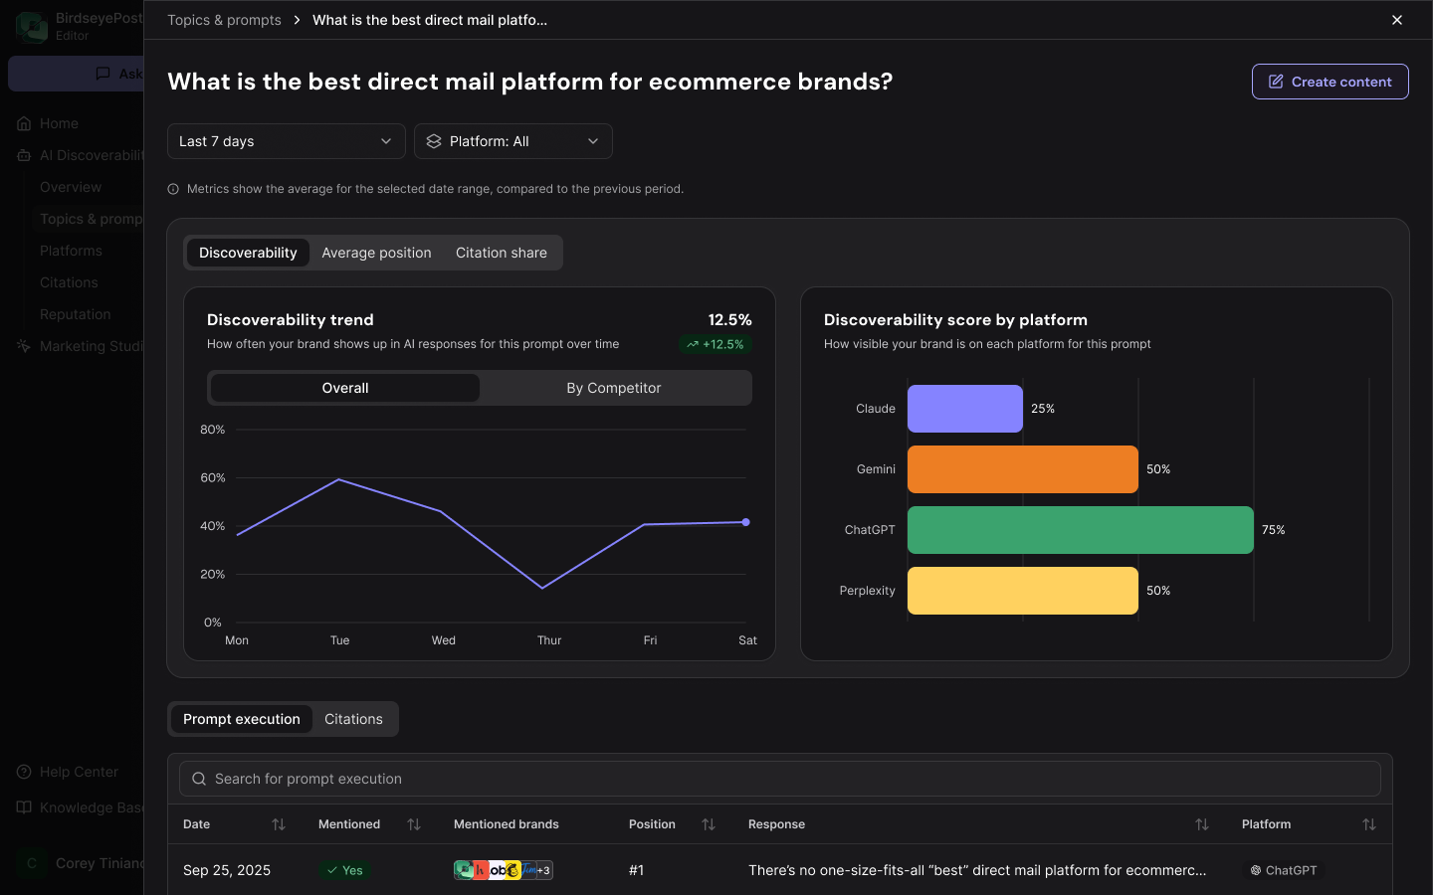Click the Sep 25, 2025 date cell
This screenshot has width=1433, height=895.
[x=227, y=870]
